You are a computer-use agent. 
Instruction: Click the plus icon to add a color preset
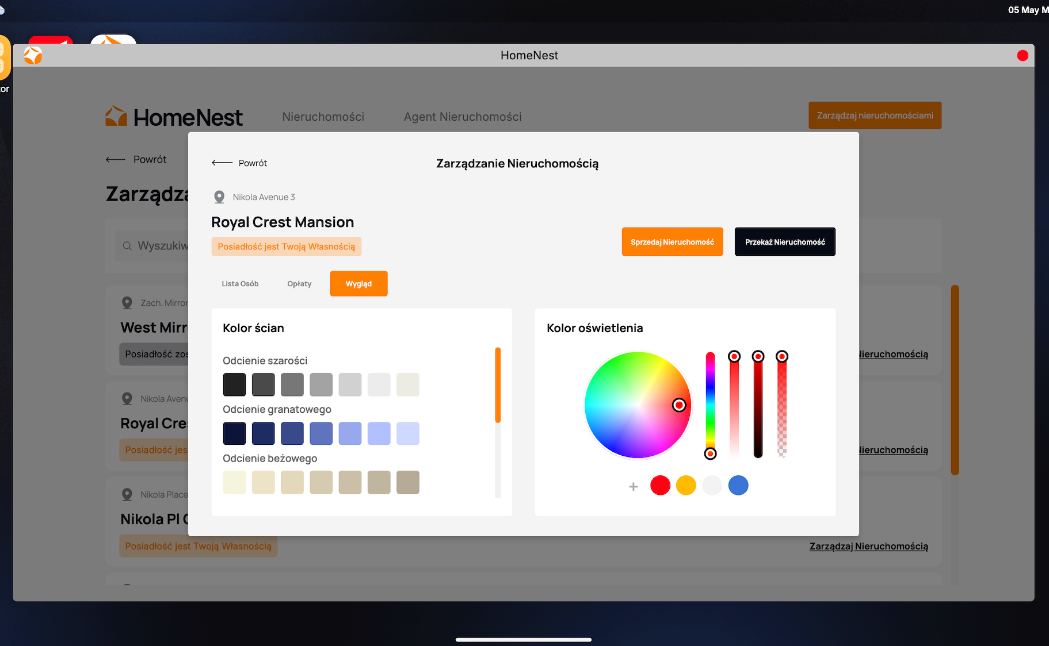click(634, 486)
